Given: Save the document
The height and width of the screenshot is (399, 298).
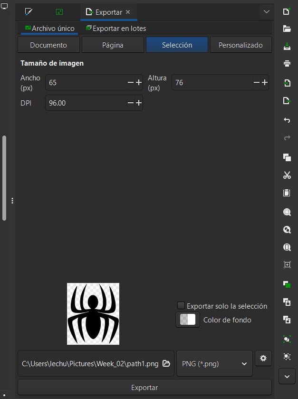Looking at the screenshot, I should click(x=287, y=46).
